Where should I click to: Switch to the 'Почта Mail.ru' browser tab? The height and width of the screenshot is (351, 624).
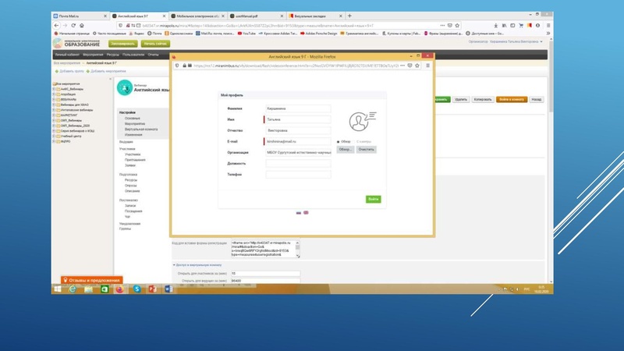(x=78, y=16)
